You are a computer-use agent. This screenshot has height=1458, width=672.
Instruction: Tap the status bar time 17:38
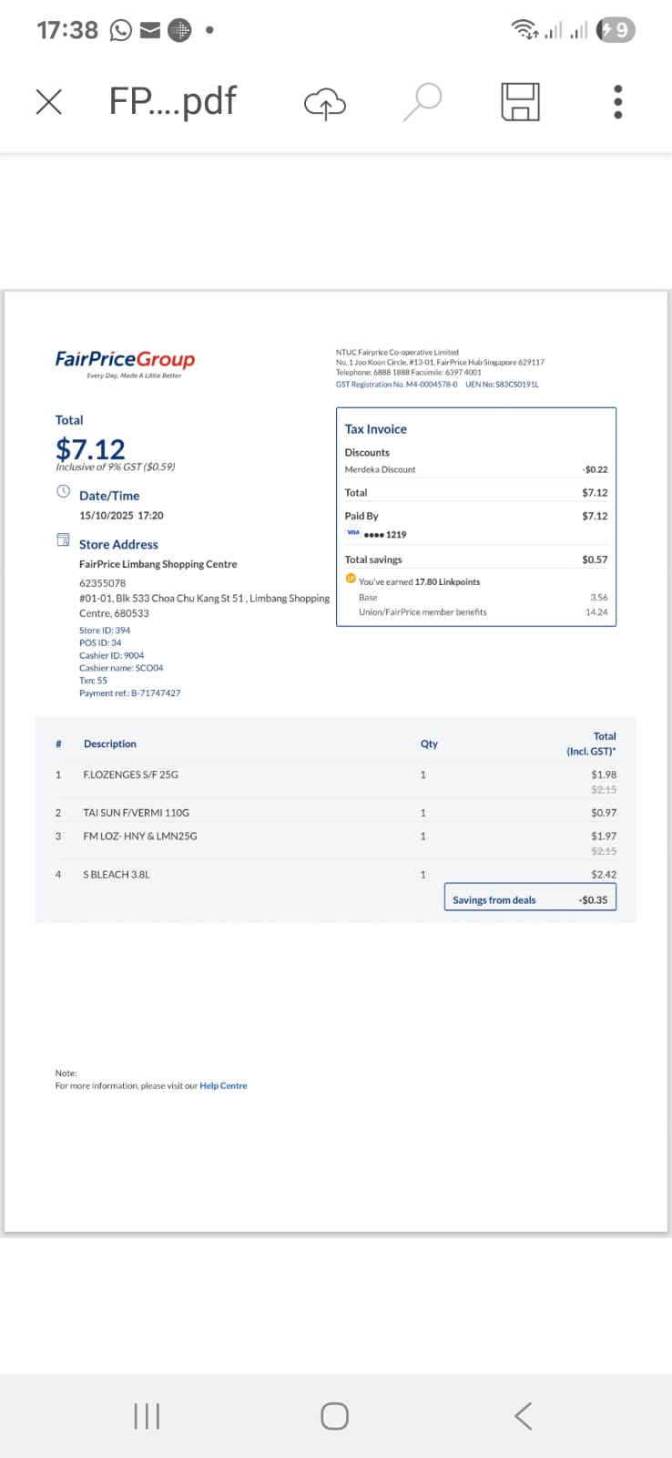click(67, 30)
